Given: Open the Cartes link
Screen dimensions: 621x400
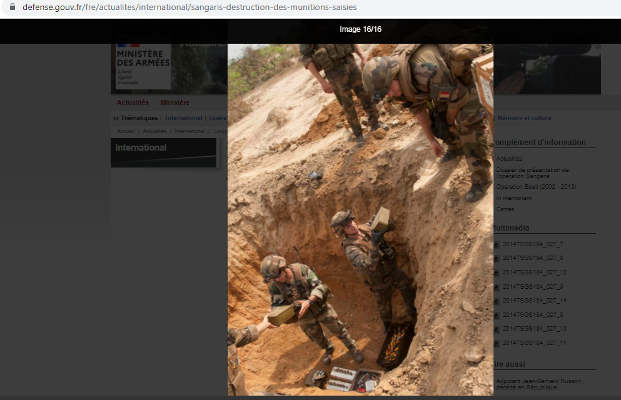Looking at the screenshot, I should click(x=505, y=209).
